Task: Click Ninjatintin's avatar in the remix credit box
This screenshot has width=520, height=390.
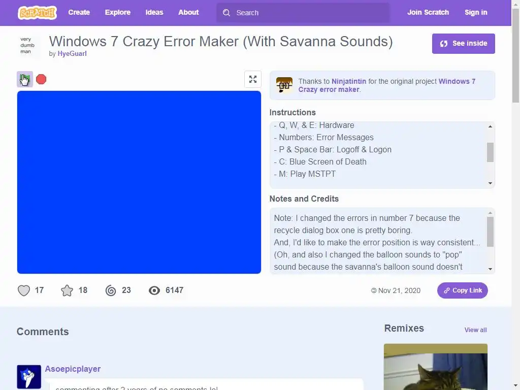Action: (284, 85)
